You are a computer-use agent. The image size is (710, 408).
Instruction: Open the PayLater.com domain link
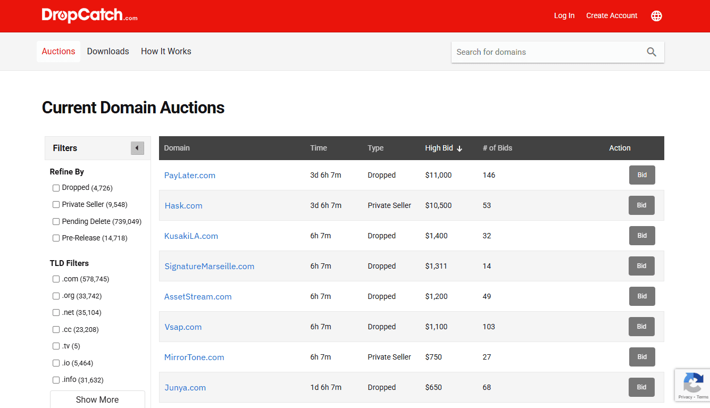190,176
